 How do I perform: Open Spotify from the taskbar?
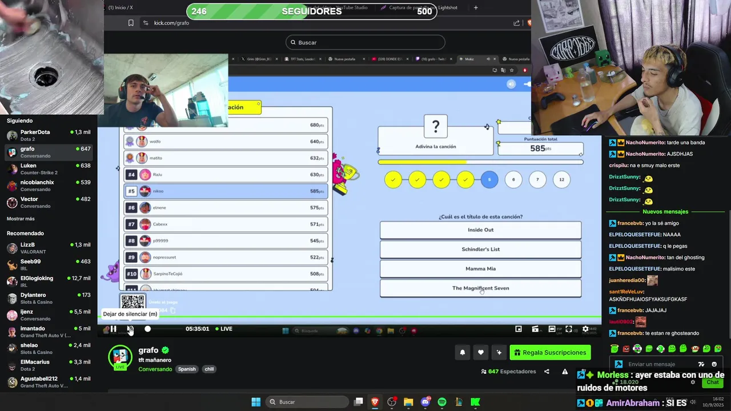[x=442, y=402]
